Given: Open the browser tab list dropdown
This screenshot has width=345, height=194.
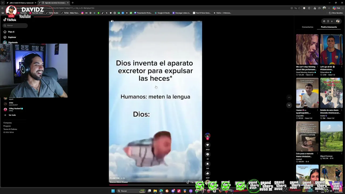Looking at the screenshot, I should [2, 3].
